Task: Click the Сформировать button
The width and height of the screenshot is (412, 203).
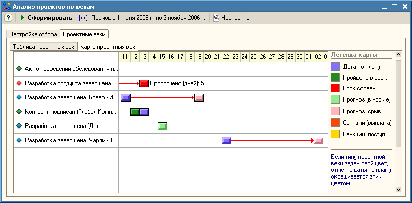Action: point(46,18)
